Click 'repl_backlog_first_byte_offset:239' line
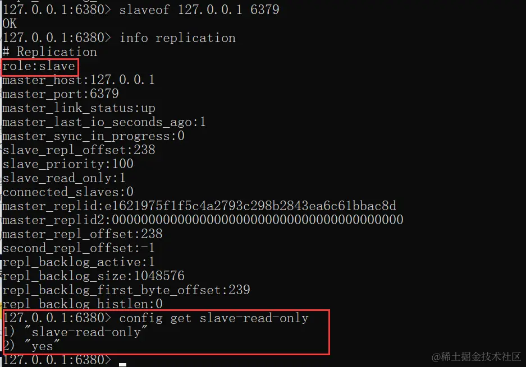526x367 pixels. (x=126, y=290)
